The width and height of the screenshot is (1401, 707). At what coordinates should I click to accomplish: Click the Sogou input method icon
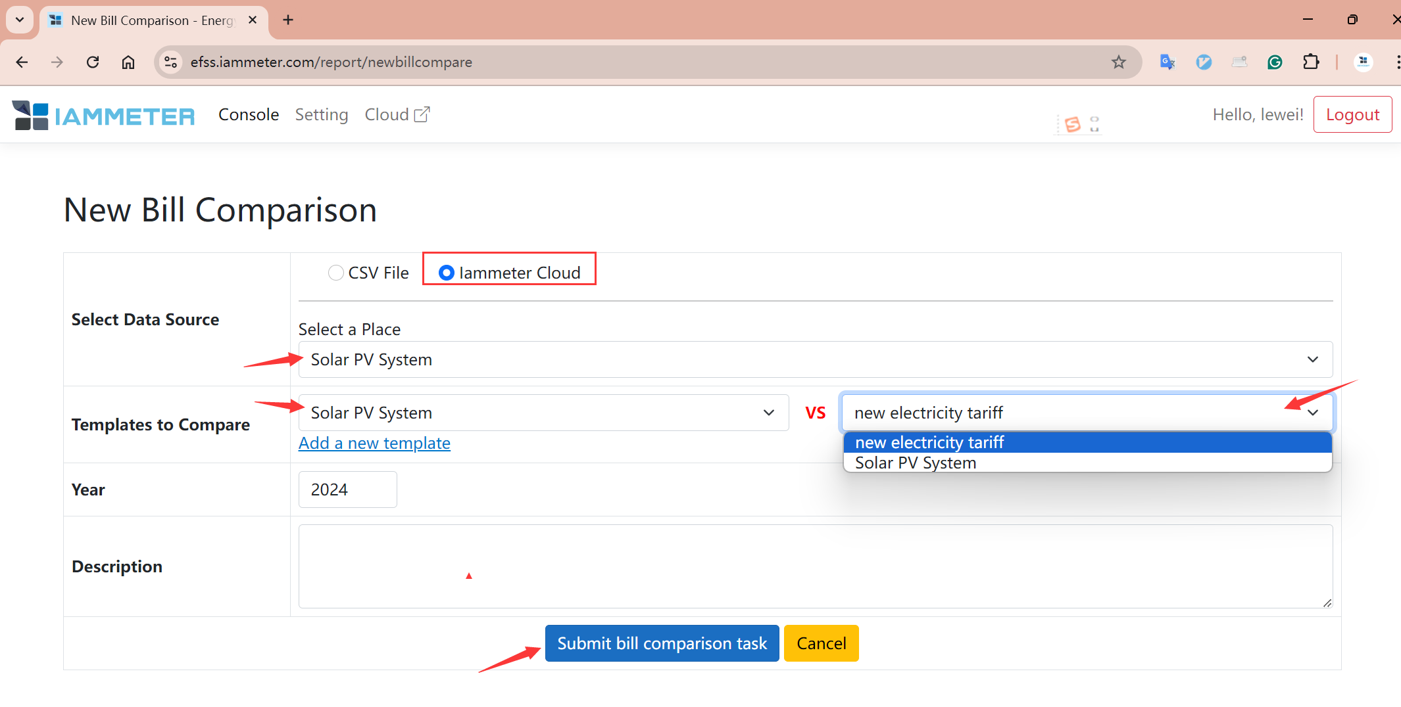[1073, 124]
